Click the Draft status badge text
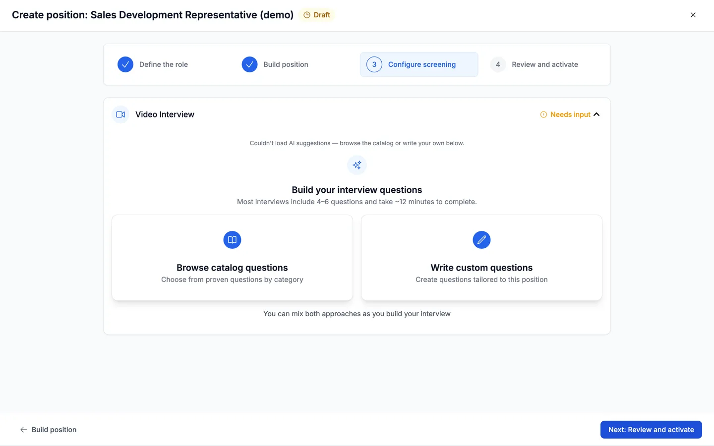 point(322,15)
